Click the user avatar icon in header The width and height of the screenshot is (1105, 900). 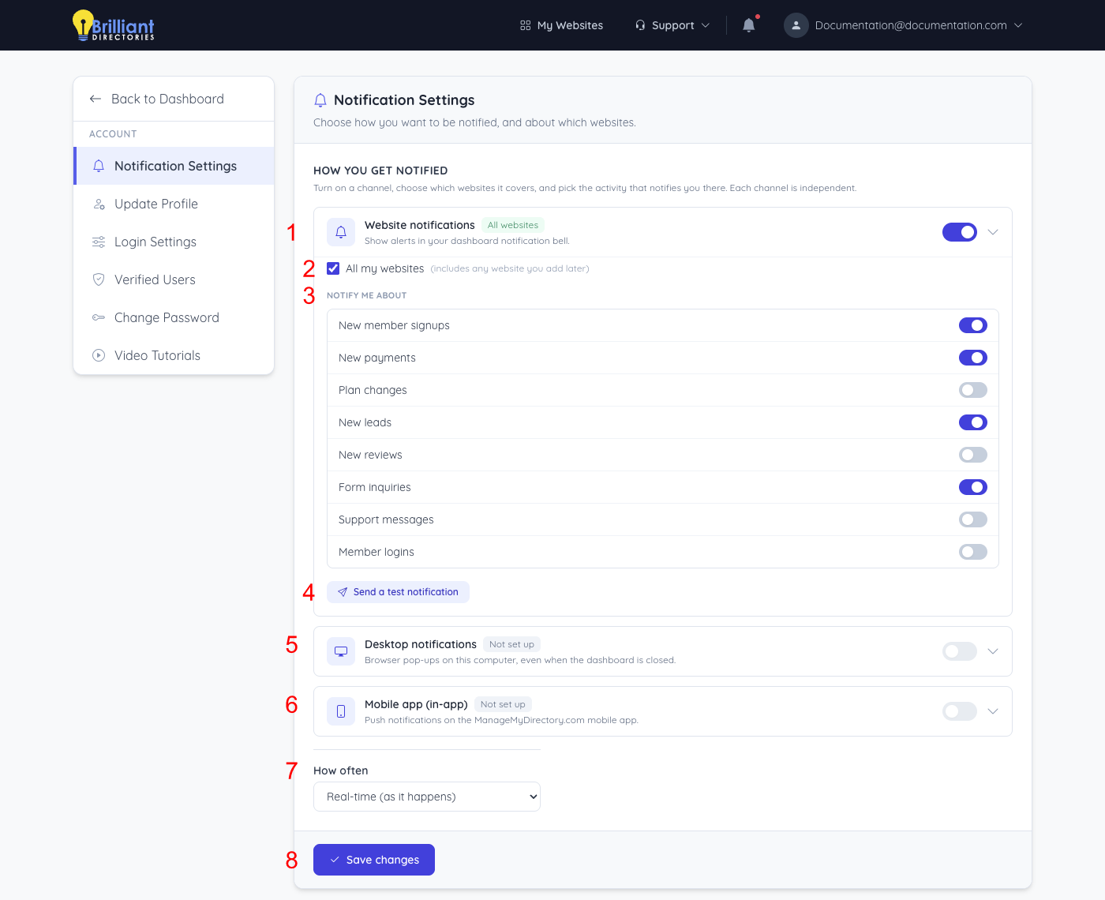[x=796, y=25]
